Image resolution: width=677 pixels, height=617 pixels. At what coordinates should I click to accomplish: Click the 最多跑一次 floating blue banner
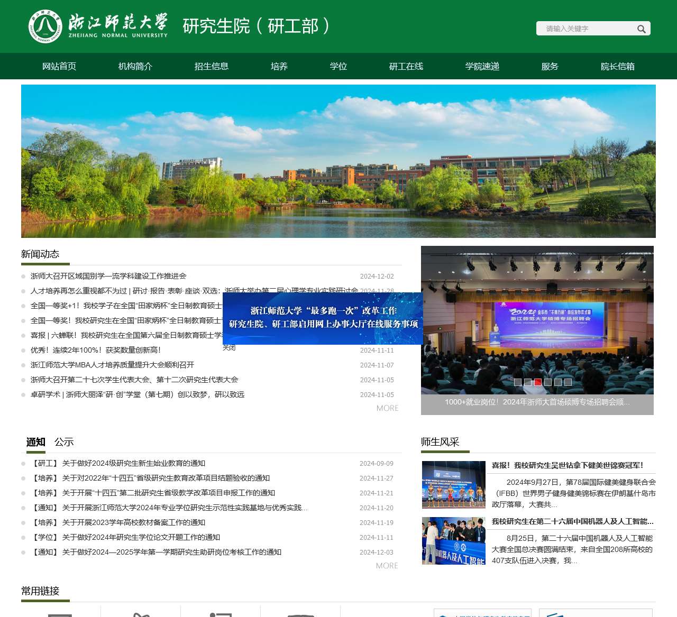323,318
